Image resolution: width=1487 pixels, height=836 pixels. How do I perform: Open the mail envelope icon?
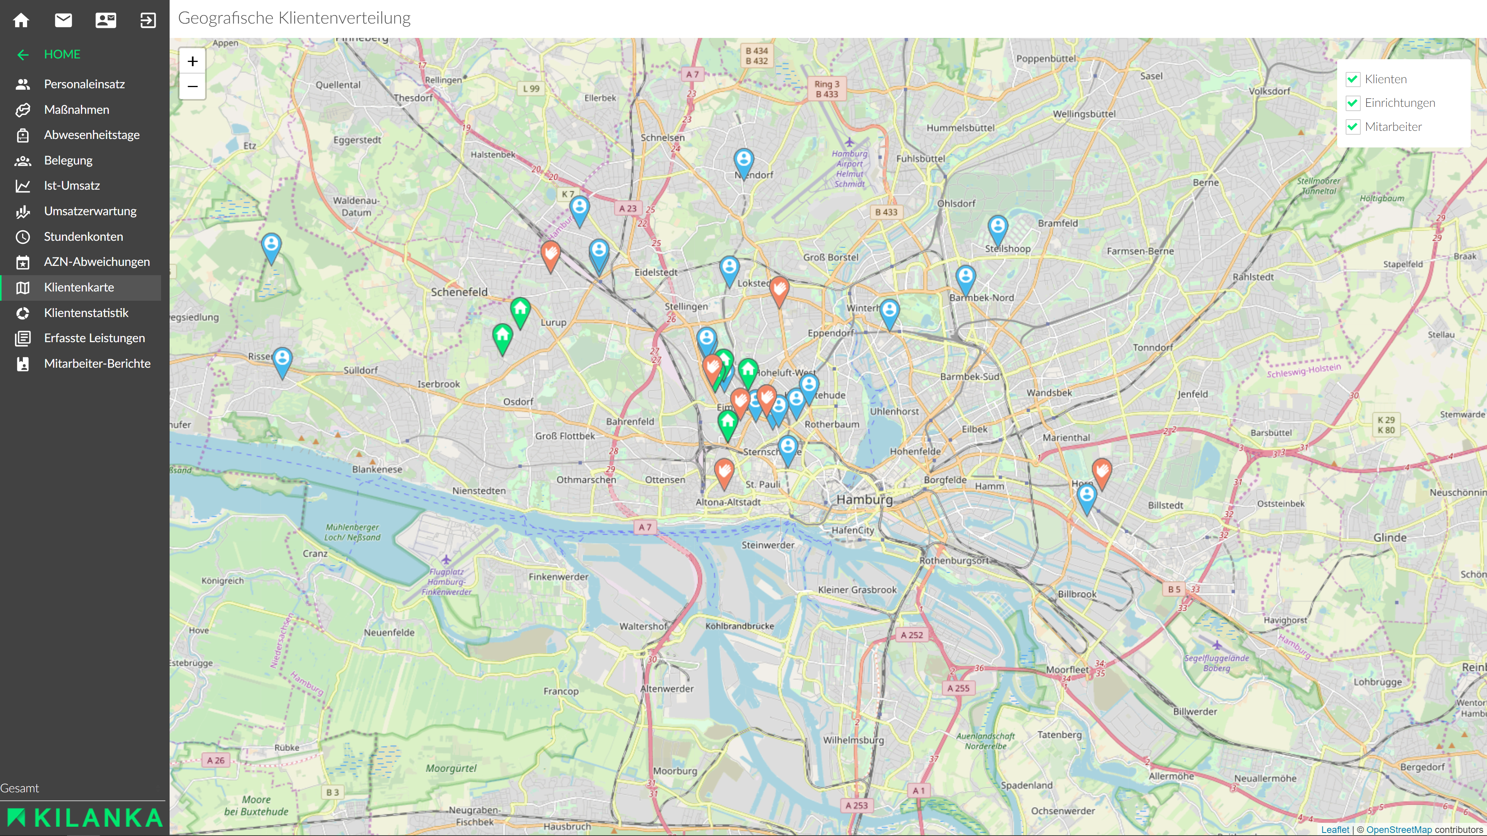64,21
